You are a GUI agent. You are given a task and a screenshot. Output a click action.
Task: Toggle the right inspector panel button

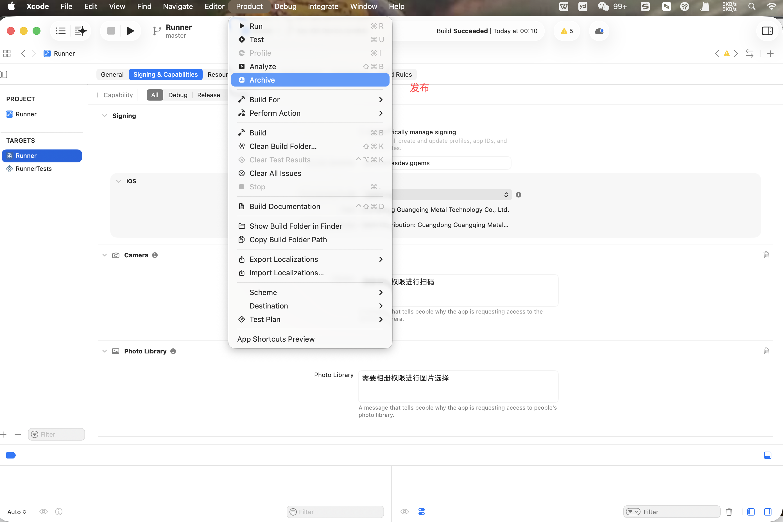(x=767, y=31)
